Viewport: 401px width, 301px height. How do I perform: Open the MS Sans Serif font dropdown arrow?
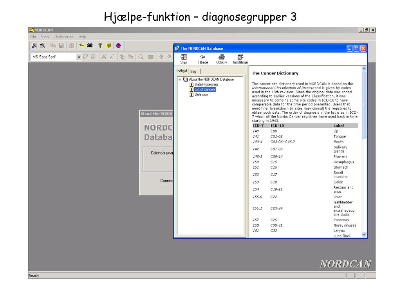coord(79,57)
